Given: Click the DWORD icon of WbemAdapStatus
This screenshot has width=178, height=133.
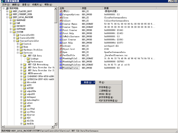Looking at the screenshot, I should coord(61,68).
